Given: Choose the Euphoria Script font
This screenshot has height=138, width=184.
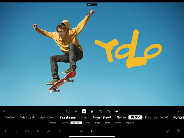Looking at the screenshot, I should pos(47,117).
